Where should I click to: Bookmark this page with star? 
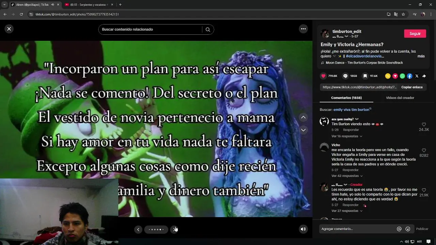click(x=403, y=14)
